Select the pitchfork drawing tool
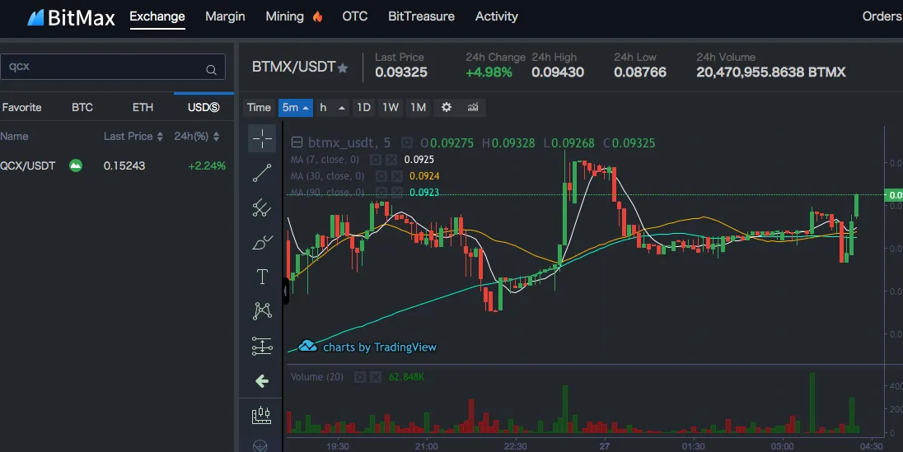This screenshot has height=452, width=903. pos(262,207)
